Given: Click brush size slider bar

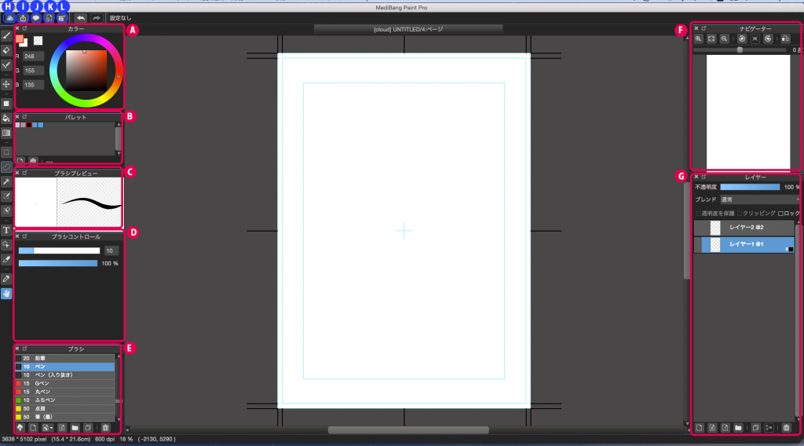Looking at the screenshot, I should click(59, 250).
